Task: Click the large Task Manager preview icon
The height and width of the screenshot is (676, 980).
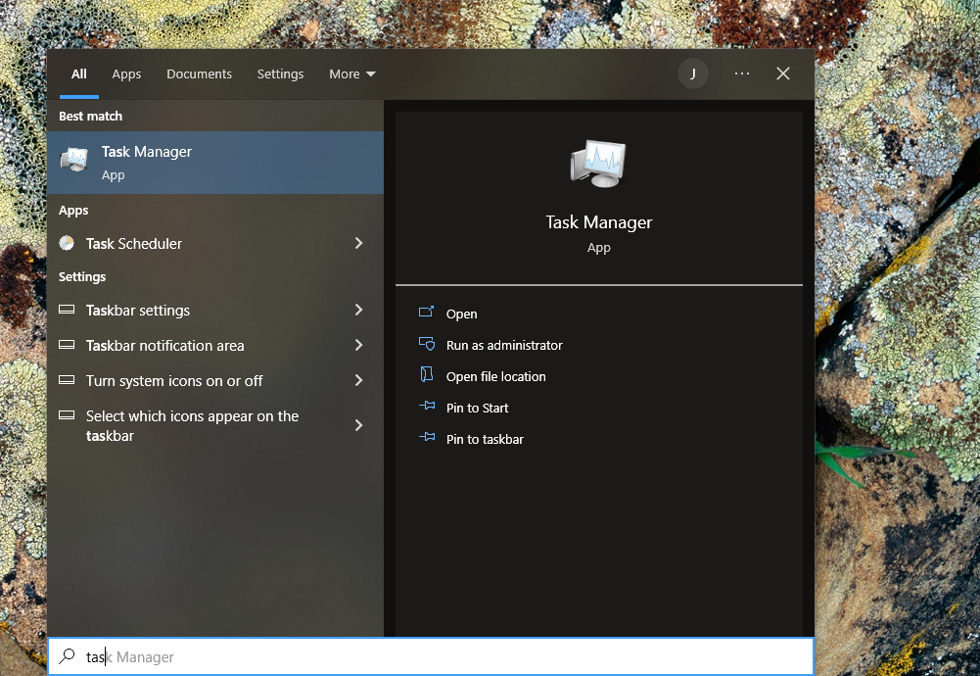Action: coord(598,162)
